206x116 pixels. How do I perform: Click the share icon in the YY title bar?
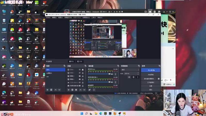[119, 12]
